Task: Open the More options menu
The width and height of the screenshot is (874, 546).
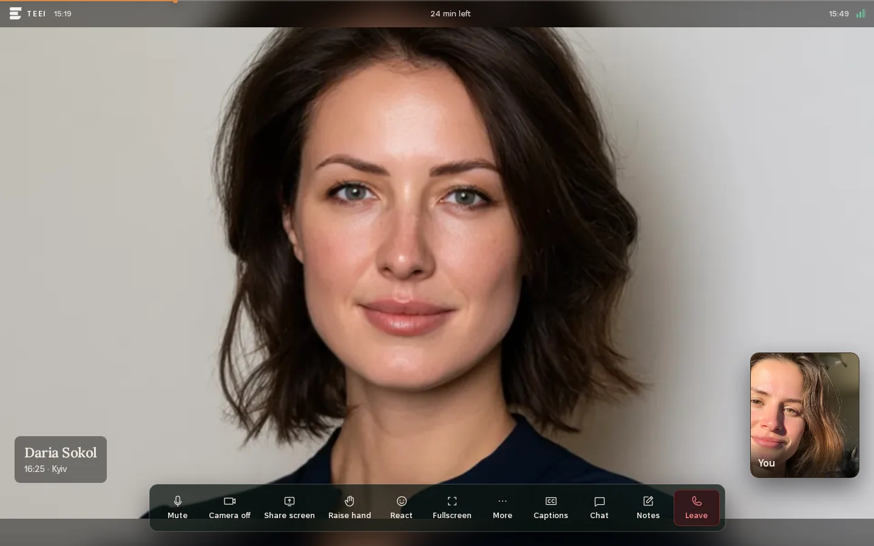Action: (x=503, y=508)
